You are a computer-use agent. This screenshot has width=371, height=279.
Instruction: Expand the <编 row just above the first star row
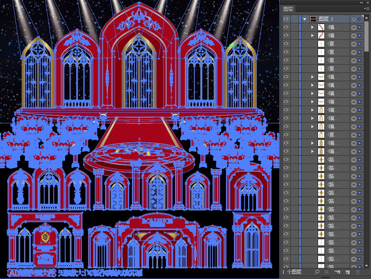(312, 151)
